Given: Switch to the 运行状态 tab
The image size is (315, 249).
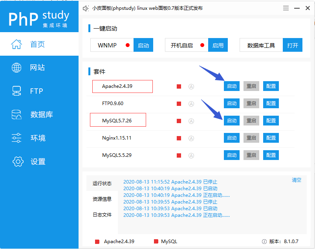Looking at the screenshot, I should (102, 183).
